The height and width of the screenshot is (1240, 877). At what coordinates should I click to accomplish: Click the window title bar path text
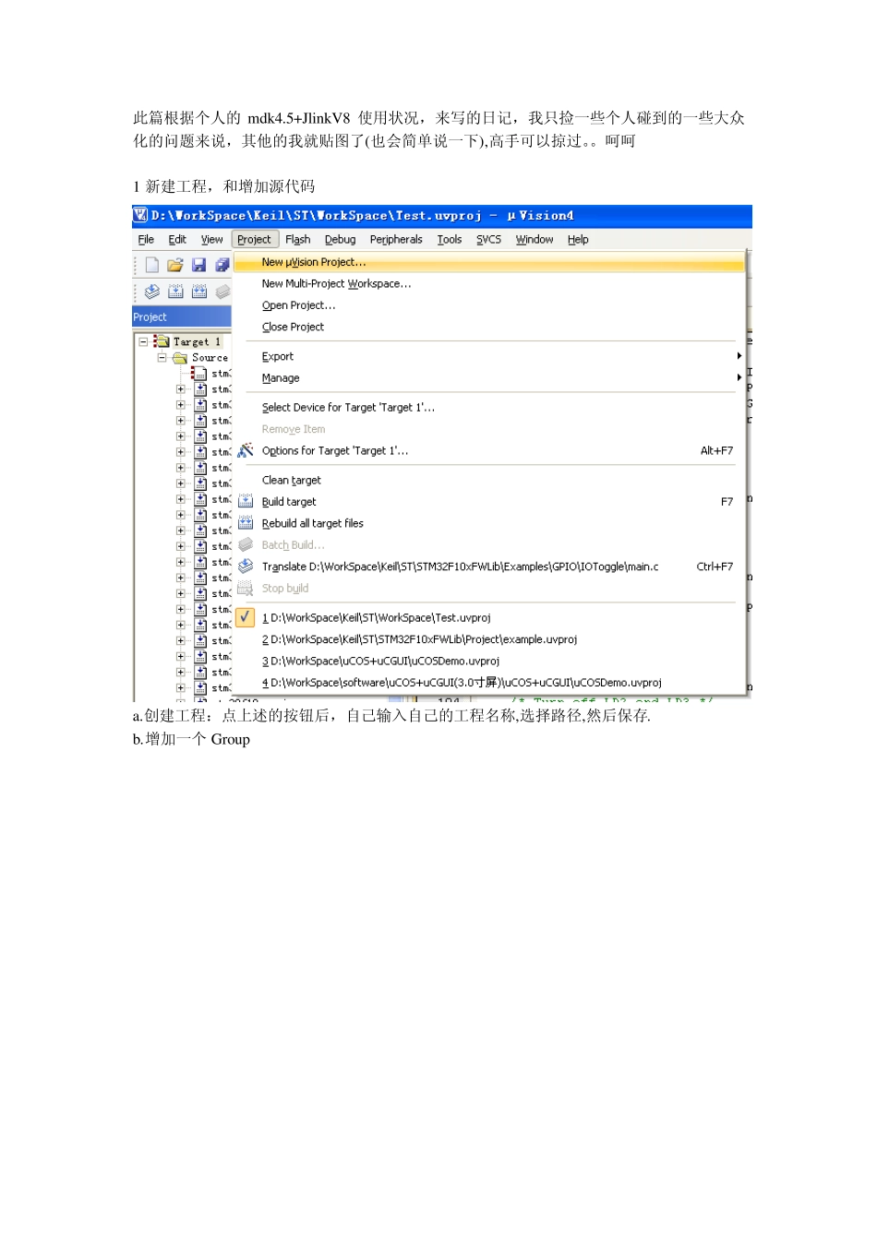coord(363,215)
